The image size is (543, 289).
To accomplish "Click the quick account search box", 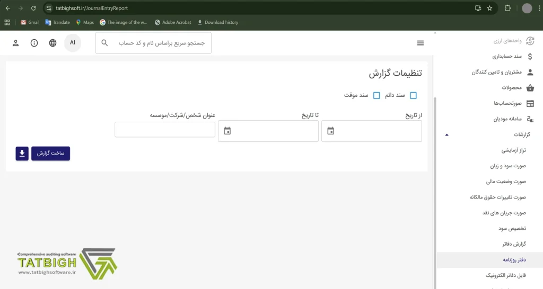I will (159, 43).
